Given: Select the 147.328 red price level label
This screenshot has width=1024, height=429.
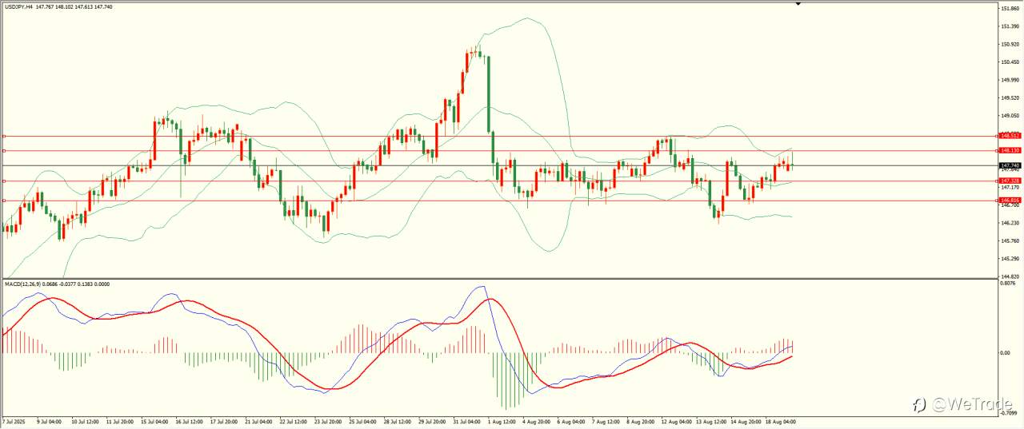Looking at the screenshot, I should click(1009, 181).
